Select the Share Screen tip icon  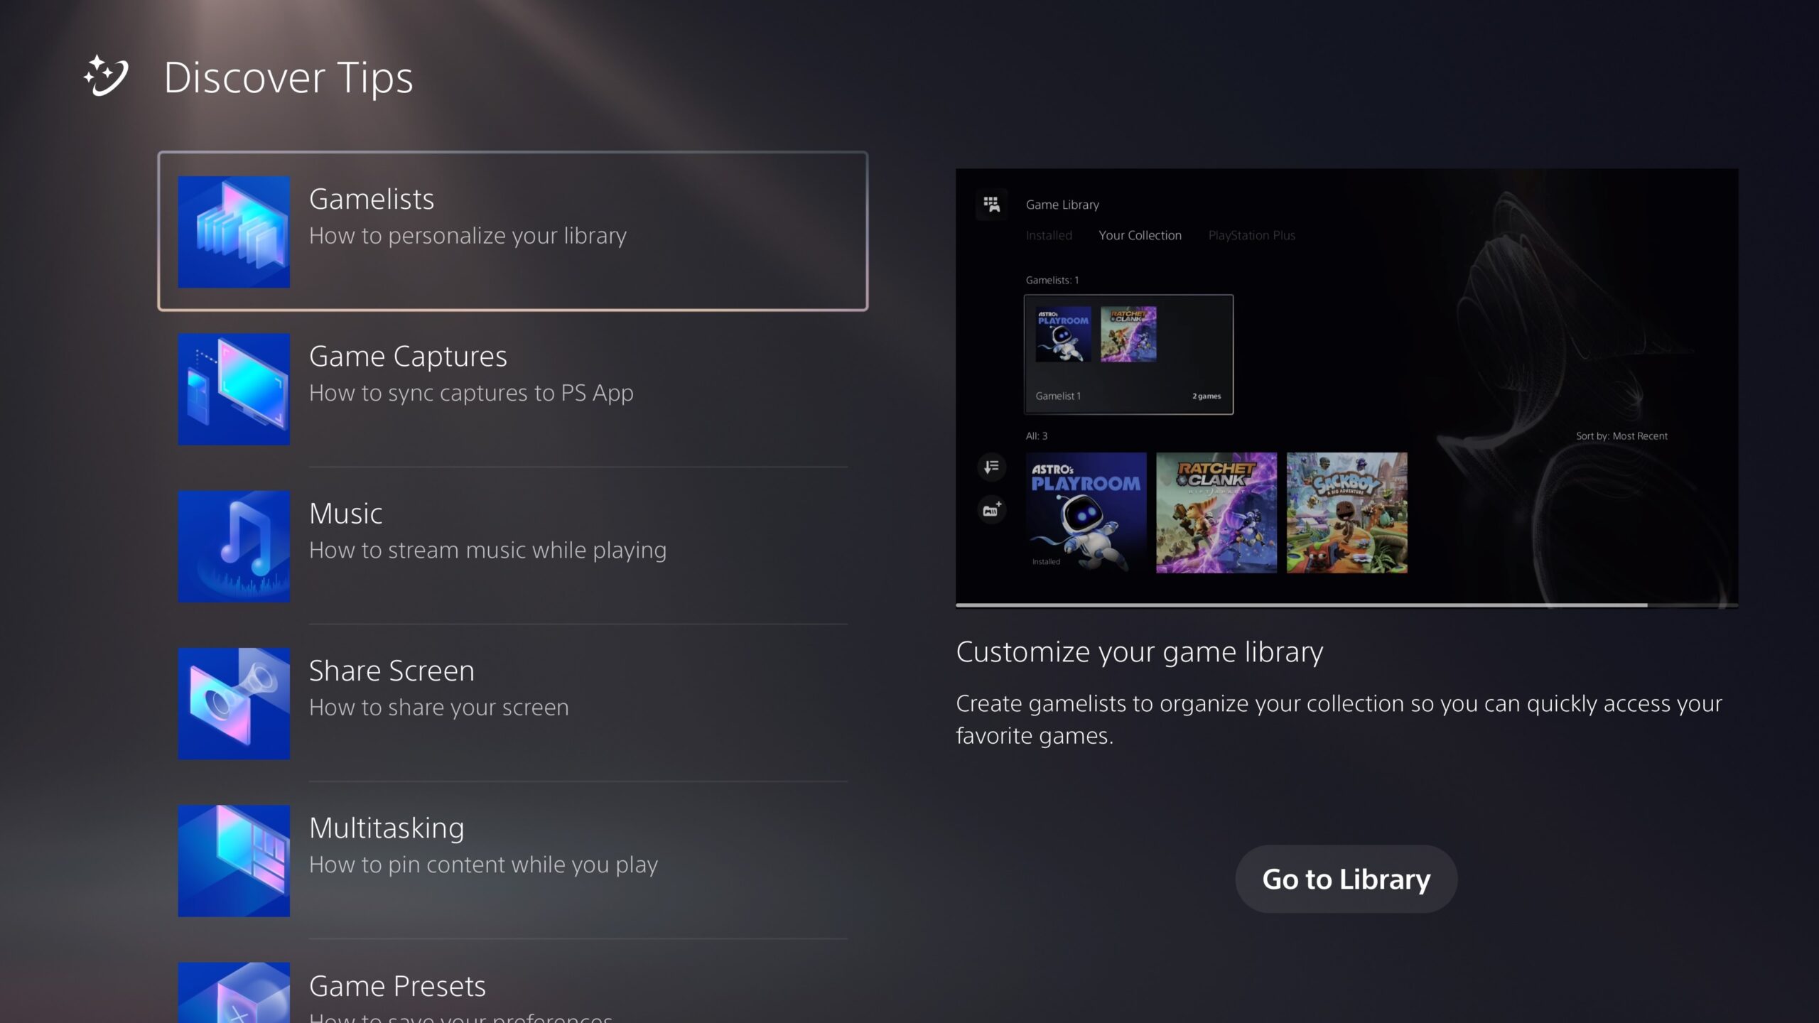point(234,703)
